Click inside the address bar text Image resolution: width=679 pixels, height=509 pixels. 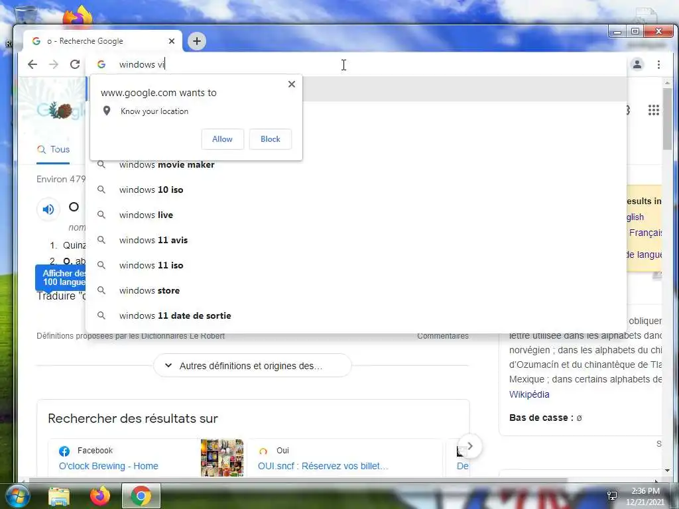(x=142, y=64)
